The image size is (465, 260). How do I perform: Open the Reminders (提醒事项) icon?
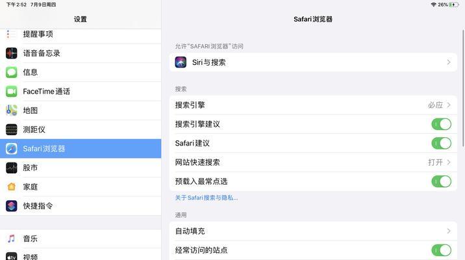(11, 34)
